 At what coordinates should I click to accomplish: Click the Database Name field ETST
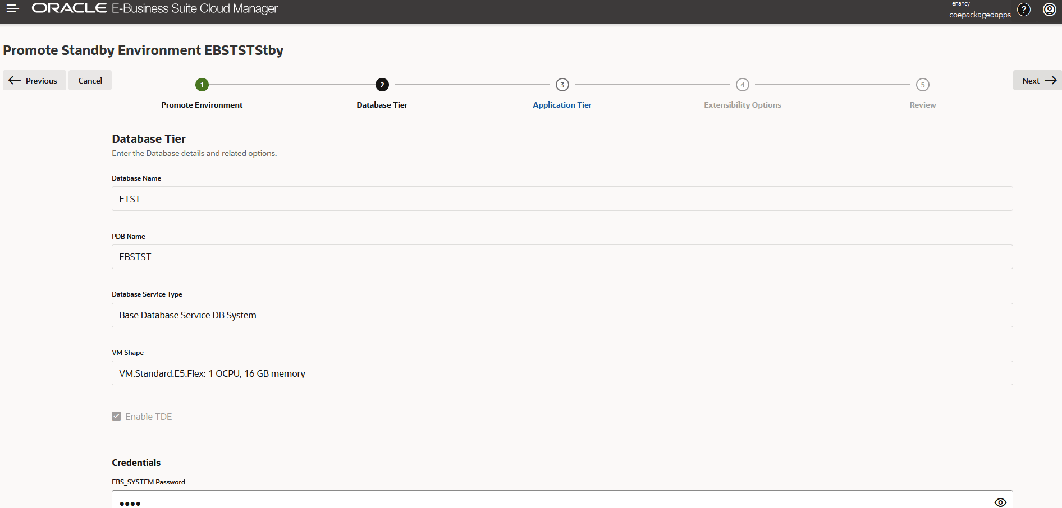click(x=562, y=198)
